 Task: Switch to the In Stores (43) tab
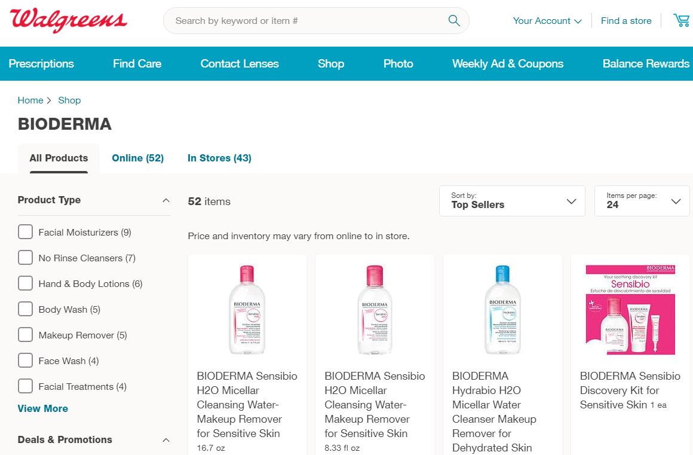point(219,158)
